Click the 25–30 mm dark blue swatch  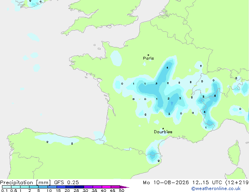pyautogui.click(x=79, y=187)
